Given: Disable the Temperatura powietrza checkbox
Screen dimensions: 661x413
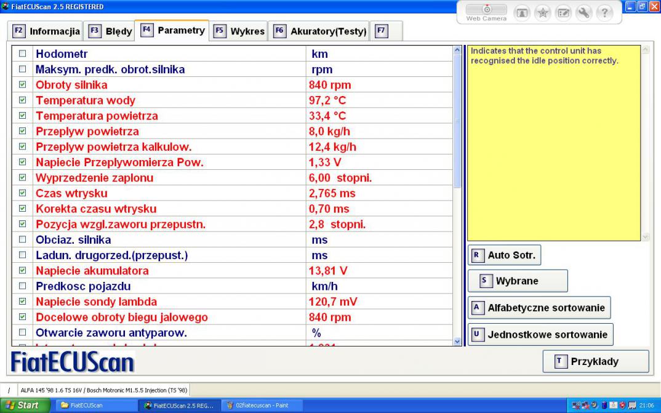Looking at the screenshot, I should pyautogui.click(x=22, y=116).
